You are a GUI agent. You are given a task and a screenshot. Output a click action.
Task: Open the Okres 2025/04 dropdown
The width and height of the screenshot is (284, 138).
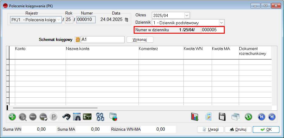click(x=186, y=15)
